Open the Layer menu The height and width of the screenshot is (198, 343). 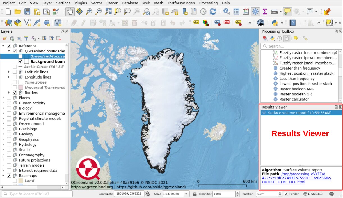pyautogui.click(x=47, y=3)
